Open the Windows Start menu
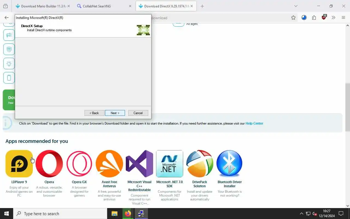350x219 pixels. coord(7,214)
